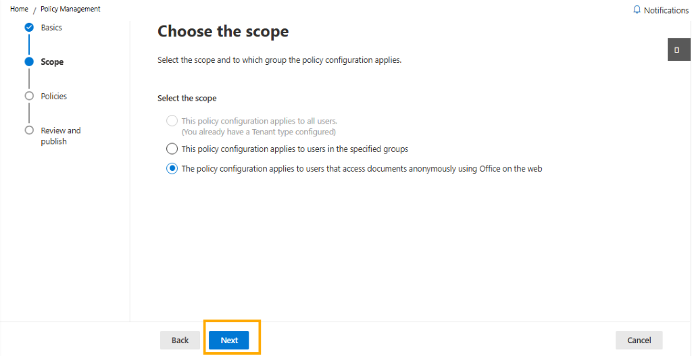Click the Back button
692x356 pixels.
180,340
